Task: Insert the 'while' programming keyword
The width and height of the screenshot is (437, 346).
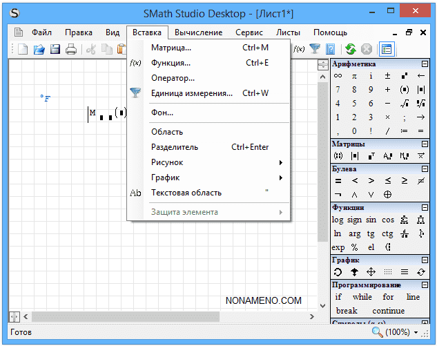Action: point(362,297)
